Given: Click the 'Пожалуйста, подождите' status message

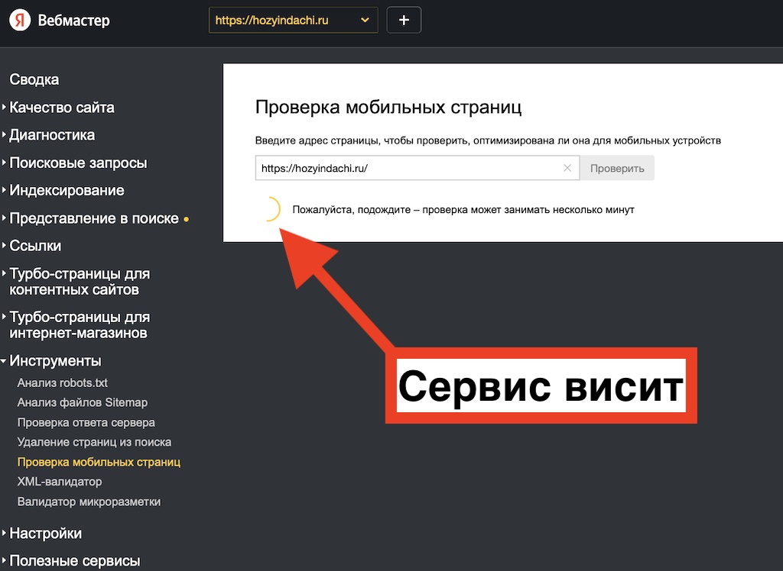Looking at the screenshot, I should click(463, 209).
